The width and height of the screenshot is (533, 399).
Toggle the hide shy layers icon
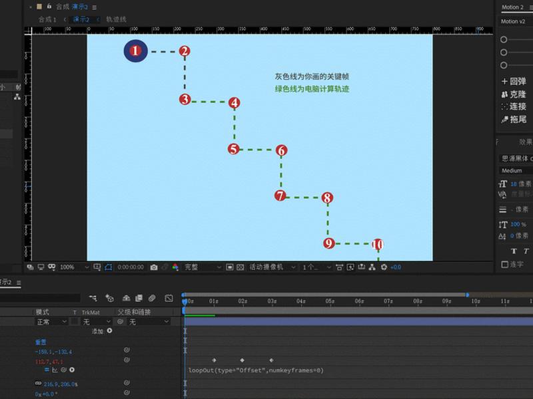[x=126, y=298]
